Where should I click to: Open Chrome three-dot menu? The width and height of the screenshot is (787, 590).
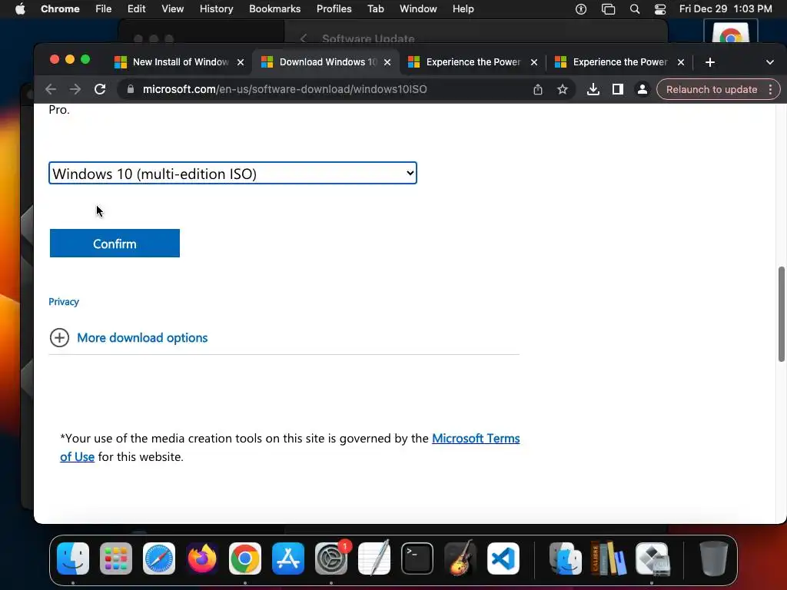[x=770, y=89]
